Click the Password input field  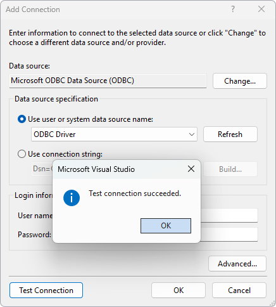tap(229, 234)
